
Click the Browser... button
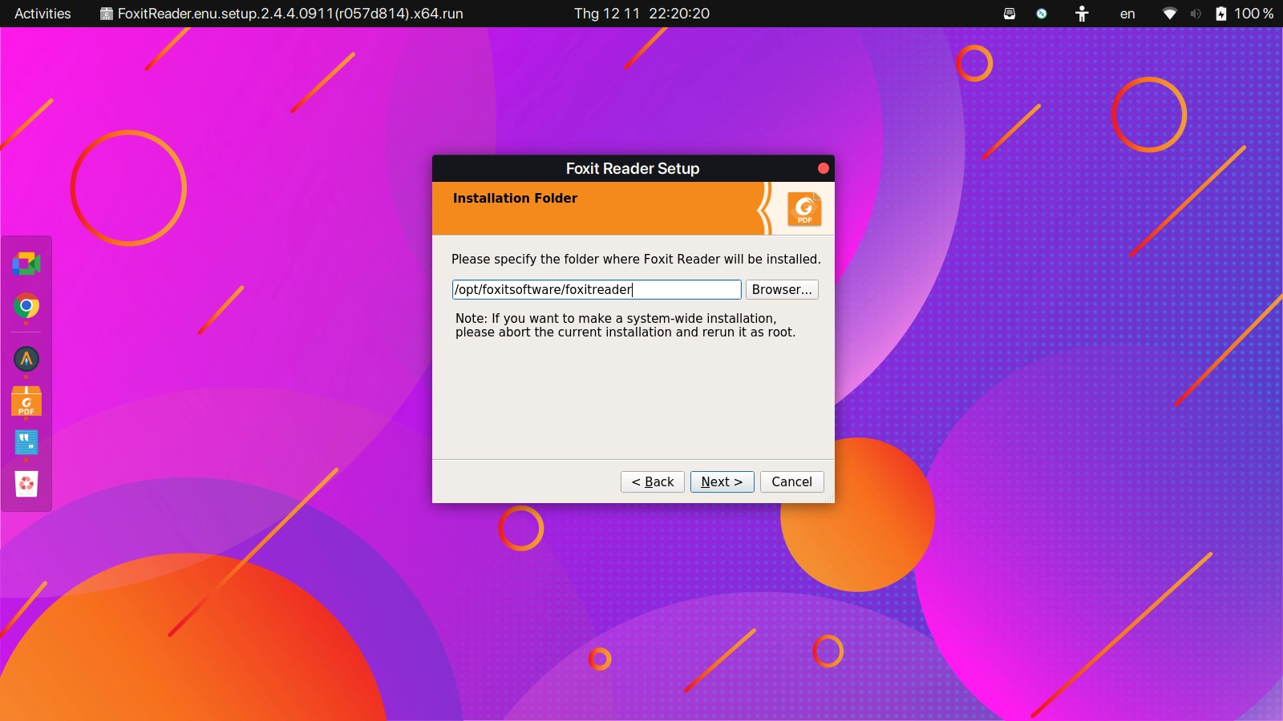pos(782,289)
